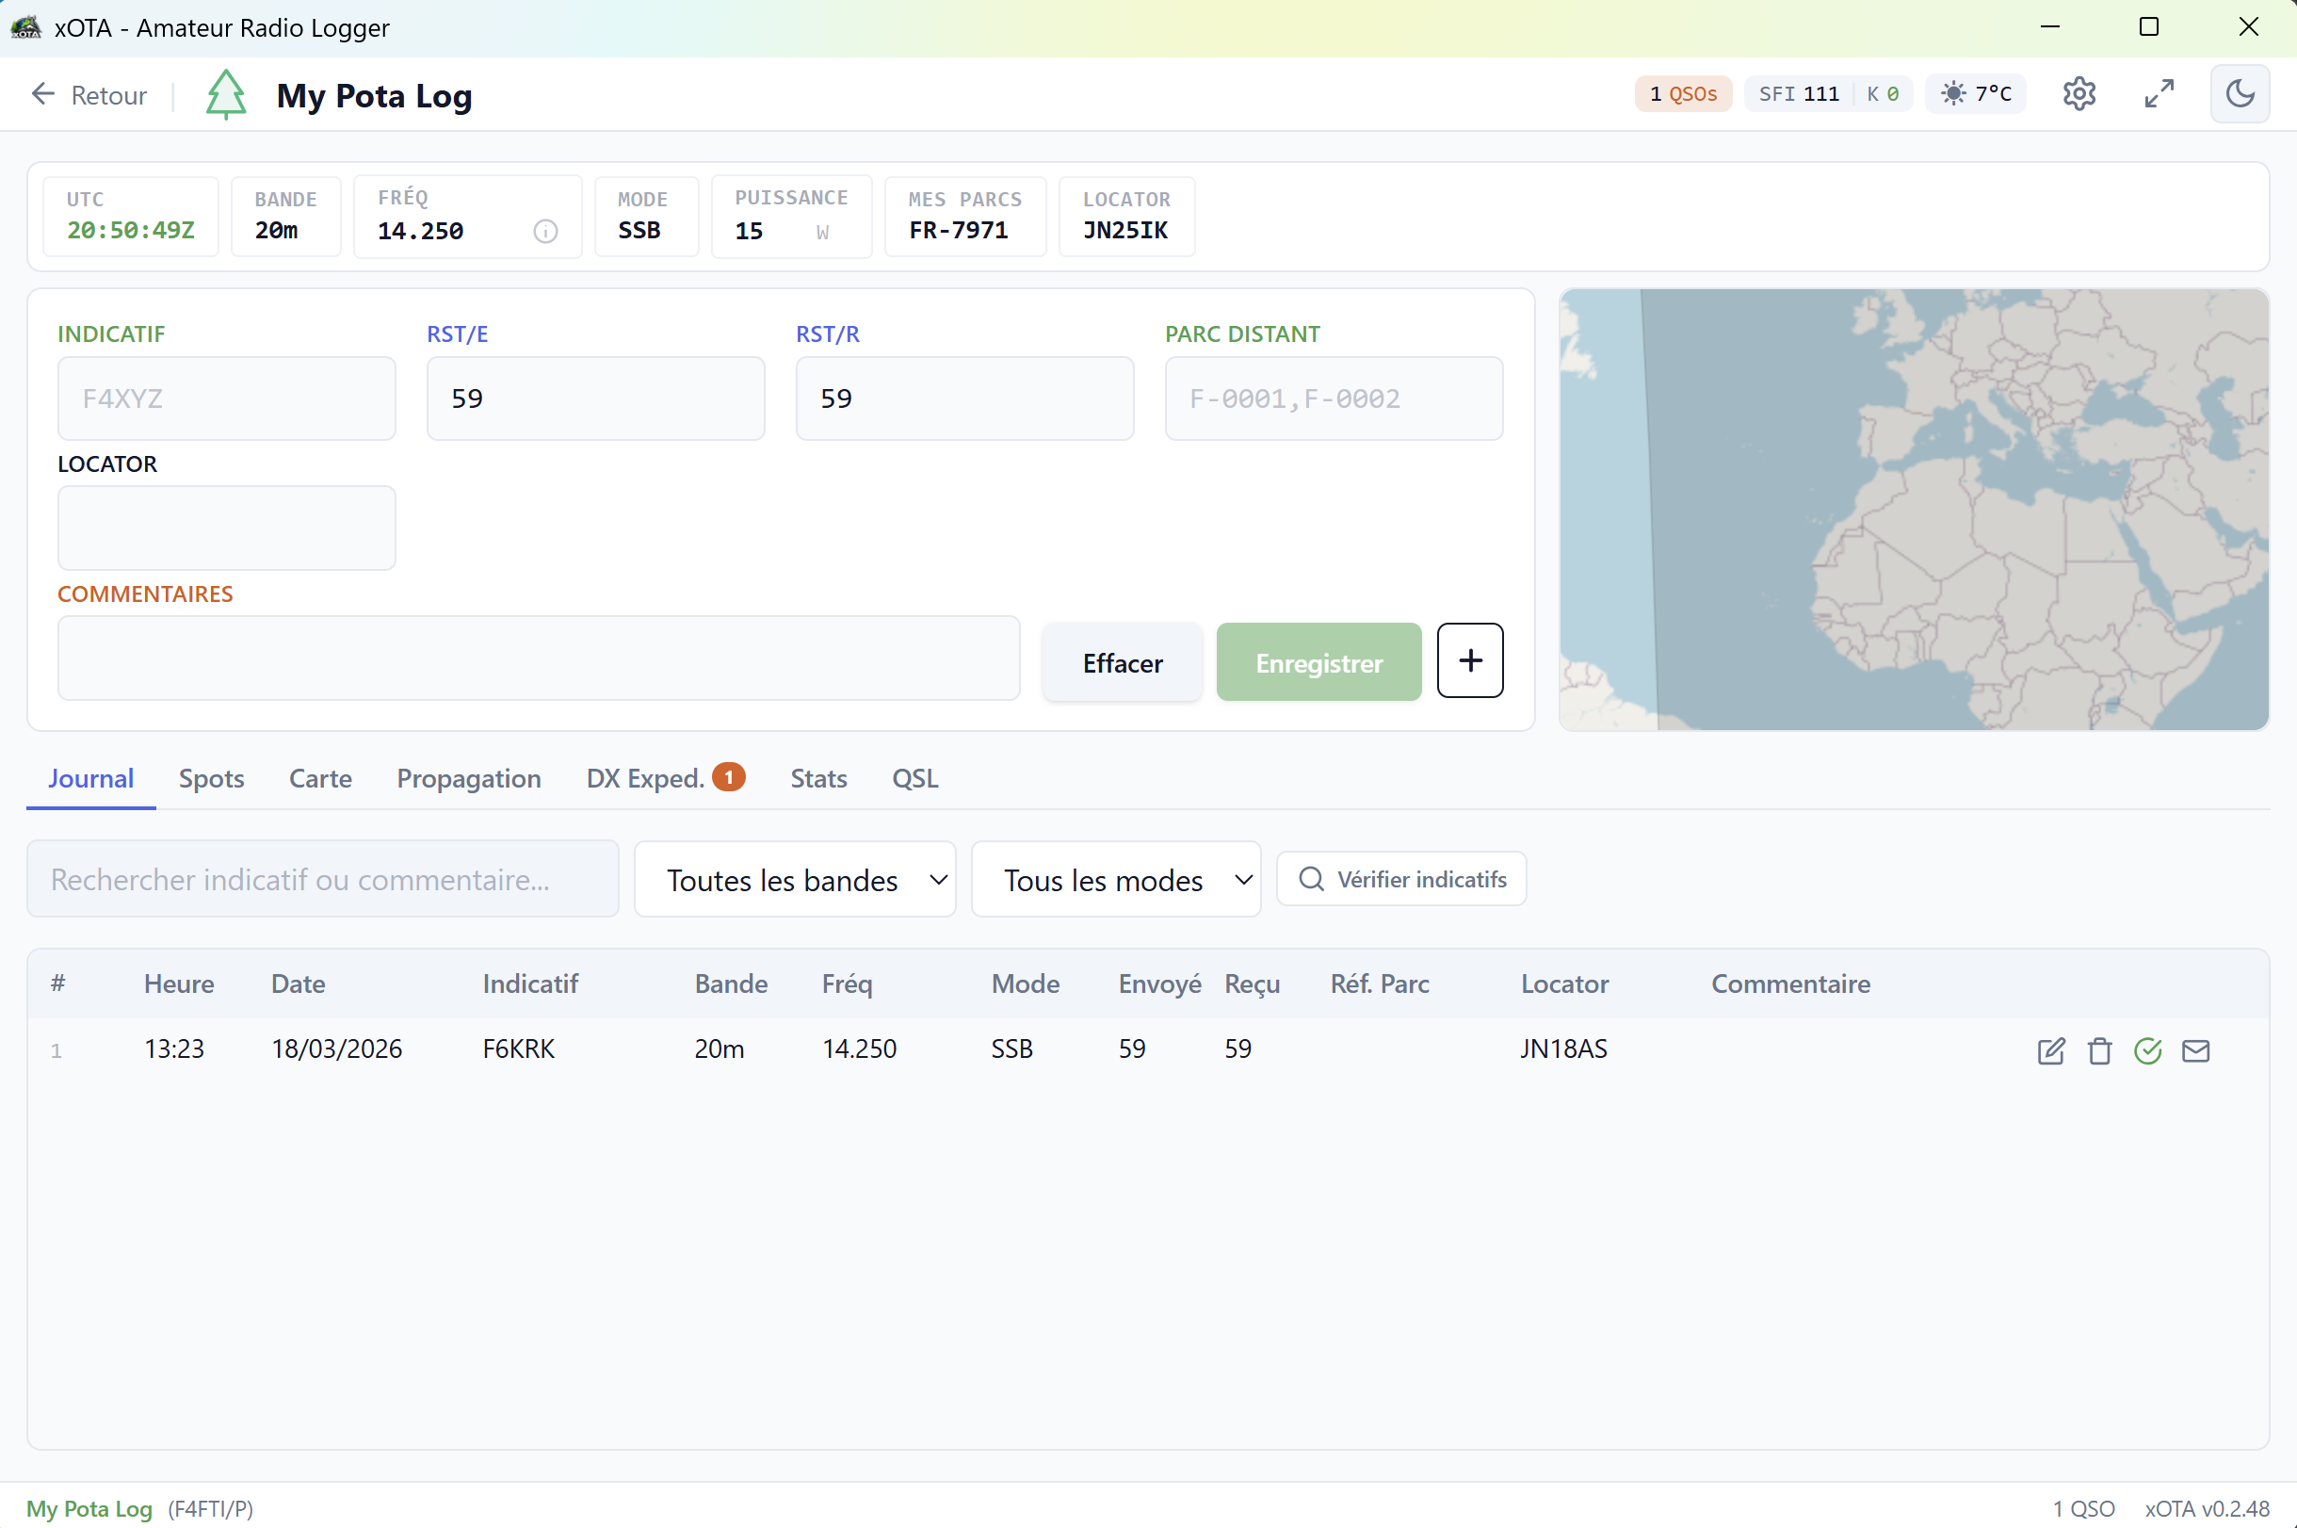Click the 1 QSOs counter badge
The image size is (2297, 1528).
[1683, 93]
